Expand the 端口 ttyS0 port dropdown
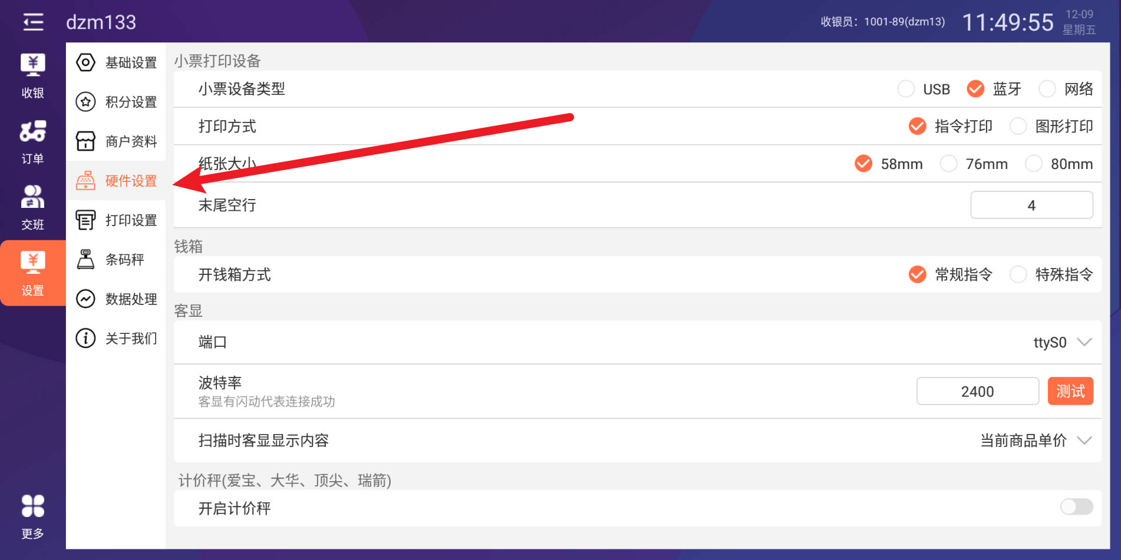The height and width of the screenshot is (560, 1121). click(1063, 342)
